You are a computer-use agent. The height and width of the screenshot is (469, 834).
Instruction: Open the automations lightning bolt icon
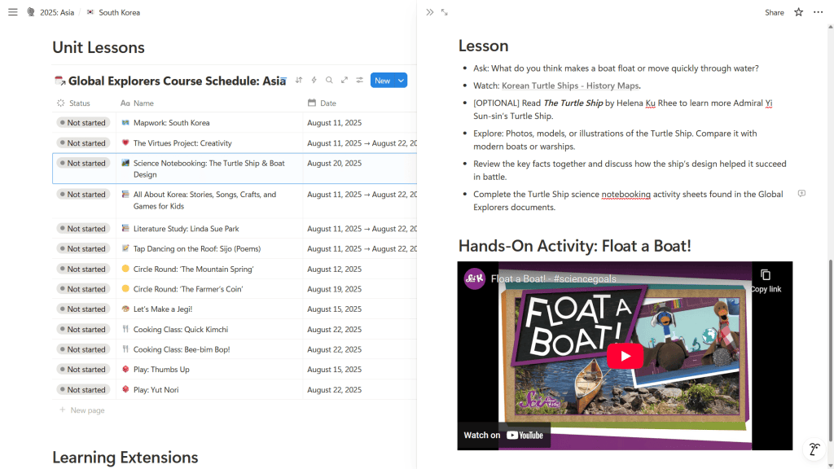click(314, 80)
